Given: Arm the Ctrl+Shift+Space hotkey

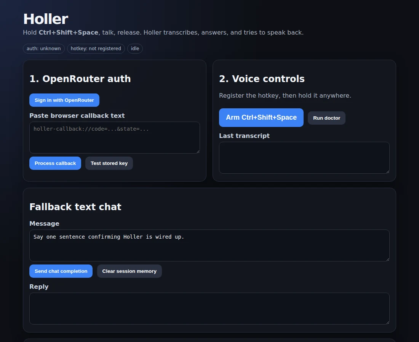Looking at the screenshot, I should (261, 117).
